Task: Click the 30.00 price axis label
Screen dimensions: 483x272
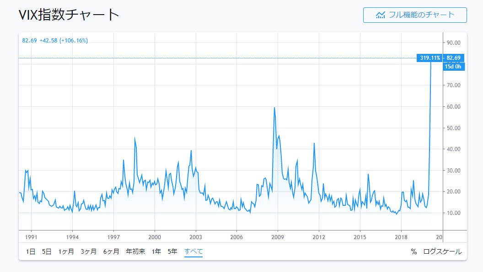Action: click(x=453, y=171)
